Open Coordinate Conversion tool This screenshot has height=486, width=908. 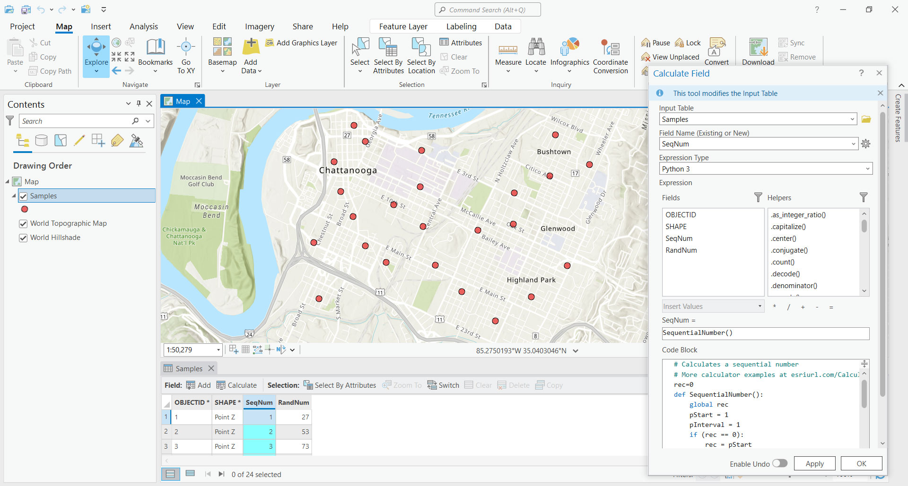(610, 56)
